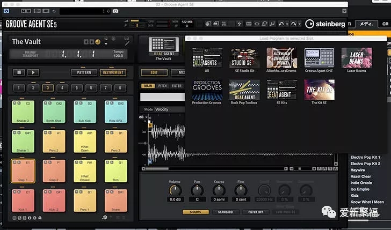The width and height of the screenshot is (391, 230).
Task: Toggle mute on the Kick 1 pad
Action: click(15, 192)
